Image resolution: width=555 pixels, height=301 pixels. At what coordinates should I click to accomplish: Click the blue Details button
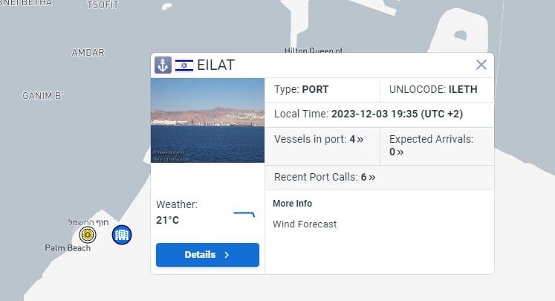tap(207, 254)
